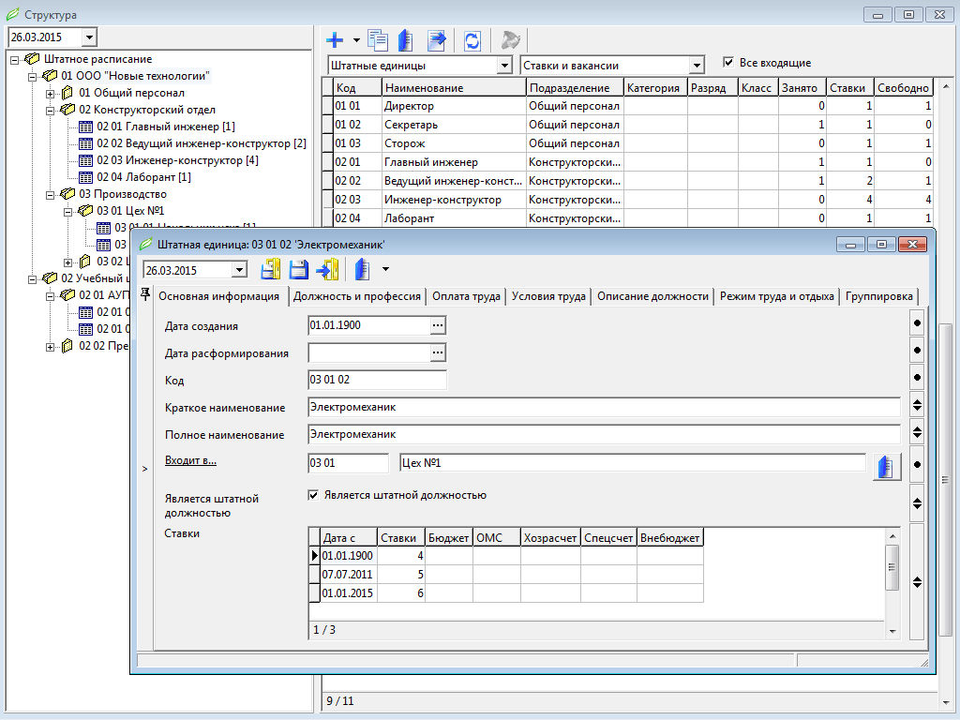Screen dimensions: 960x720
Task: Open the Должность и профессия tab
Action: point(357,296)
